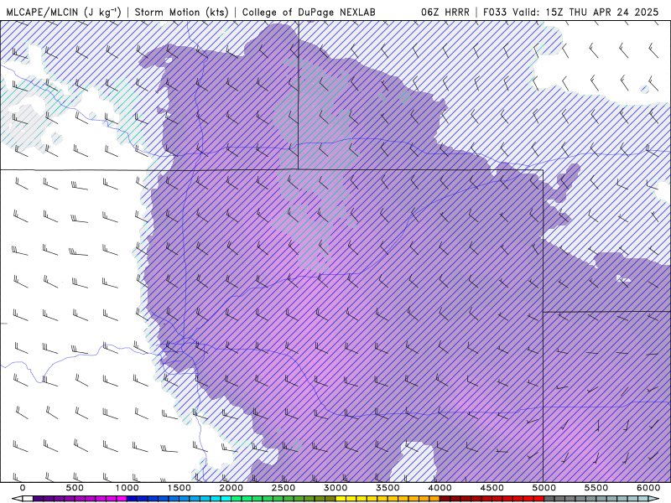Click the 0 tick label on the color scale
This screenshot has width=671, height=503.
23,488
